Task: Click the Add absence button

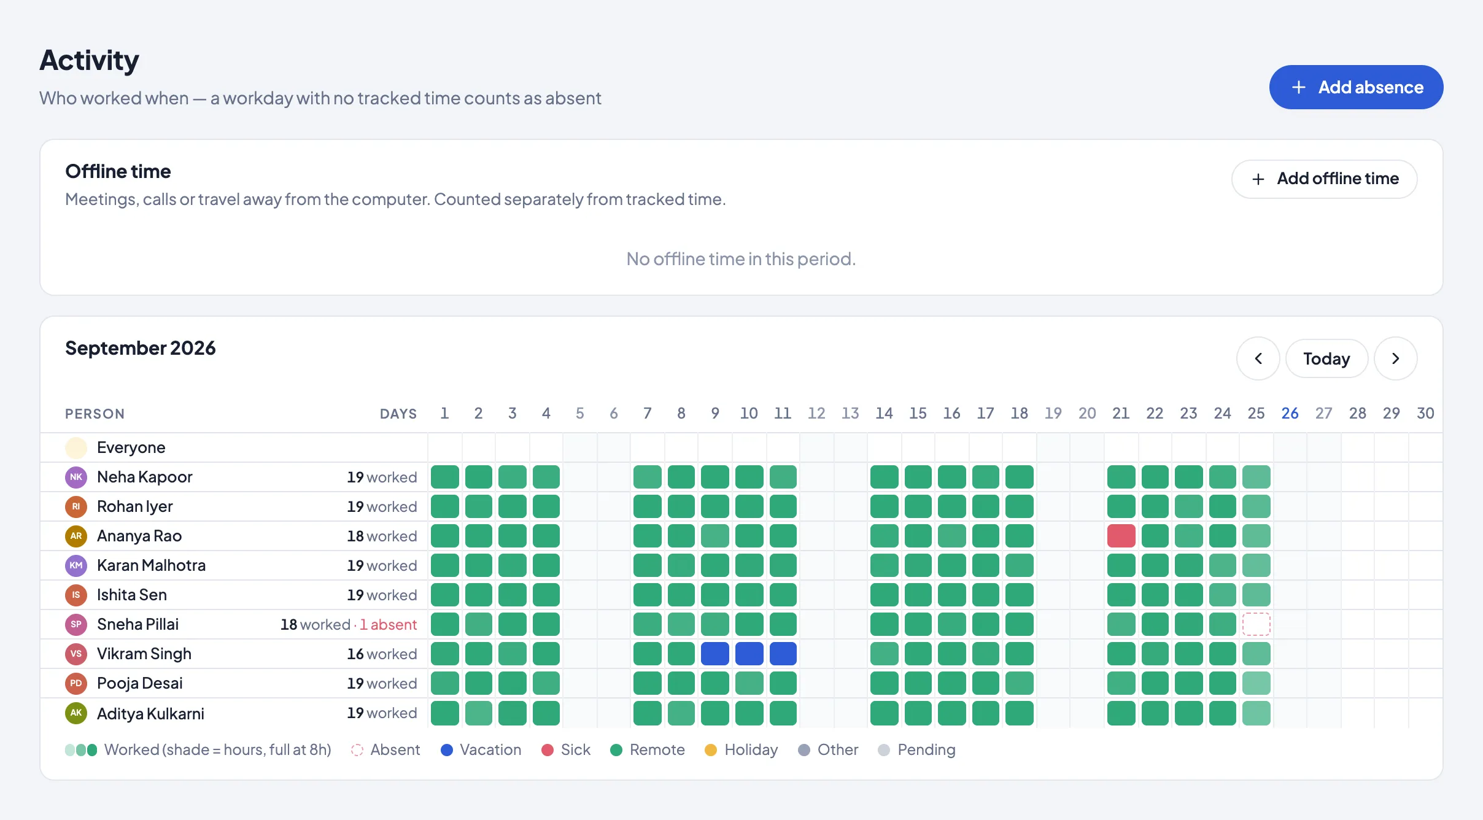Action: tap(1356, 87)
